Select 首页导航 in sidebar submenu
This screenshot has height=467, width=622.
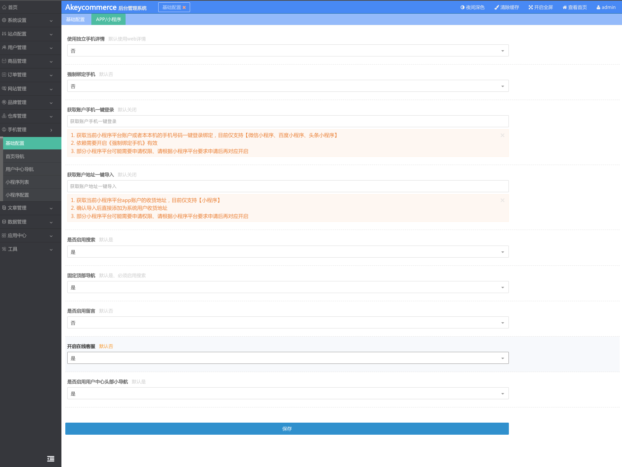pyautogui.click(x=32, y=156)
